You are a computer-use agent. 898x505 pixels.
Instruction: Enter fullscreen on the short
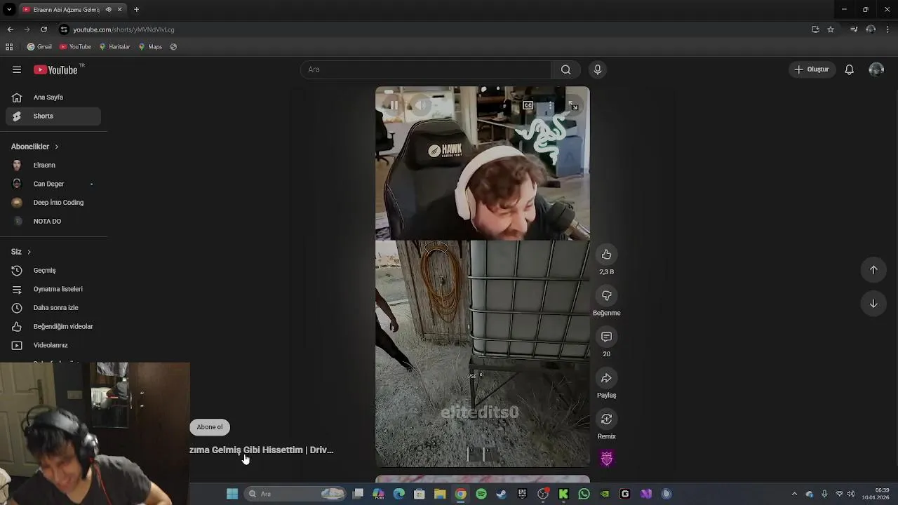point(573,105)
